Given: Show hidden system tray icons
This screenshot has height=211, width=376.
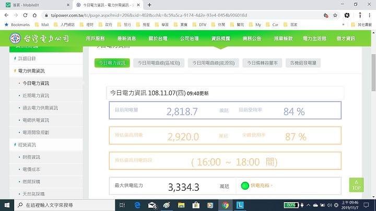Looking at the screenshot, I should click(309, 205).
